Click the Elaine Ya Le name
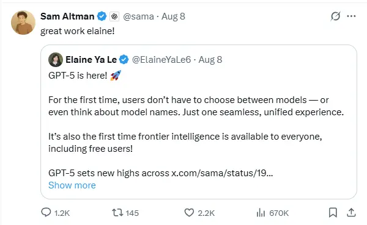The width and height of the screenshot is (367, 225). [x=91, y=60]
